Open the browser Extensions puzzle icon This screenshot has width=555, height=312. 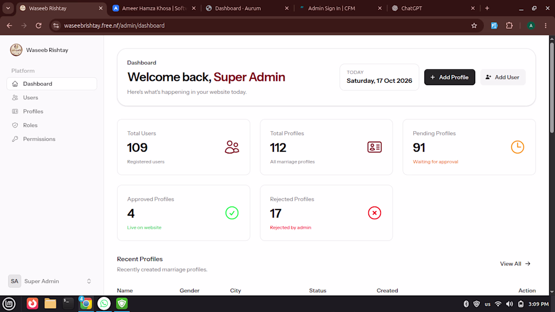tap(510, 26)
